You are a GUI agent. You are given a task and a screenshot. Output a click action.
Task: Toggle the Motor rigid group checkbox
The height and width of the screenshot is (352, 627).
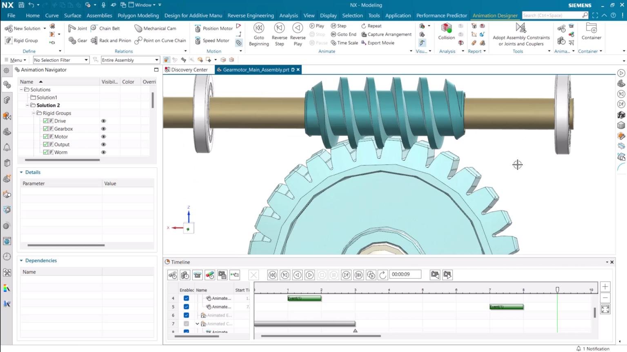point(46,137)
